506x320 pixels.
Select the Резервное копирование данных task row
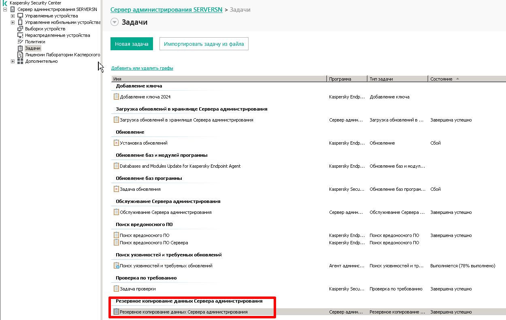pos(184,311)
